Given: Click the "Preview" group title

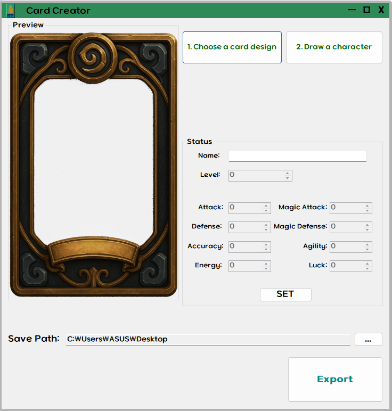Looking at the screenshot, I should [28, 25].
